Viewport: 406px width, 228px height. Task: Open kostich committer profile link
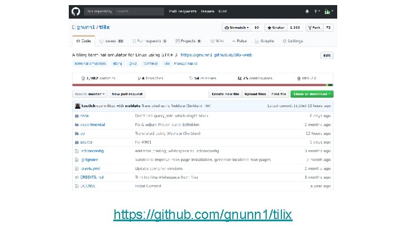pyautogui.click(x=89, y=106)
